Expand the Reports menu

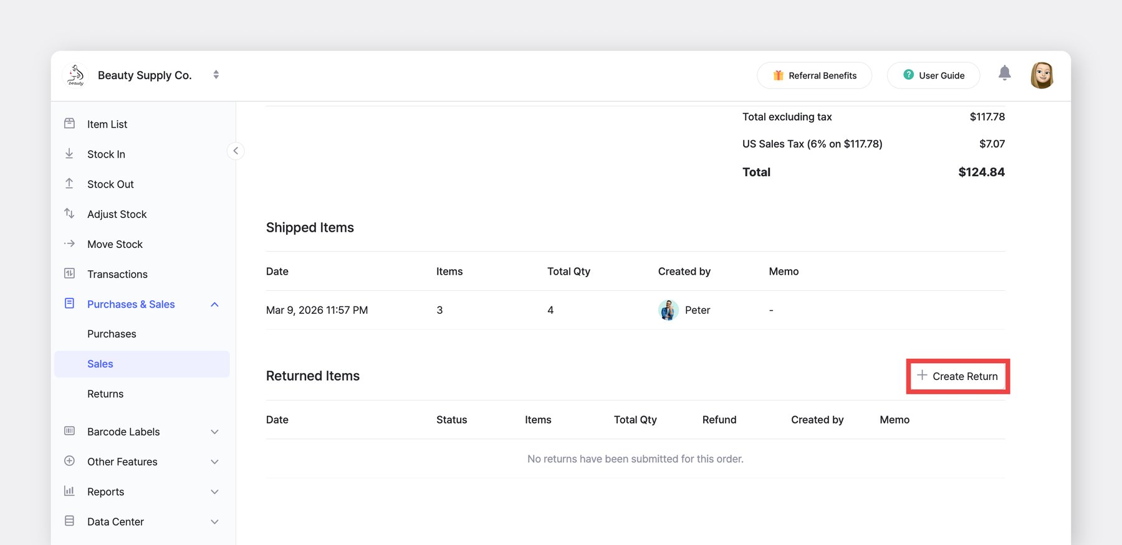coord(214,492)
